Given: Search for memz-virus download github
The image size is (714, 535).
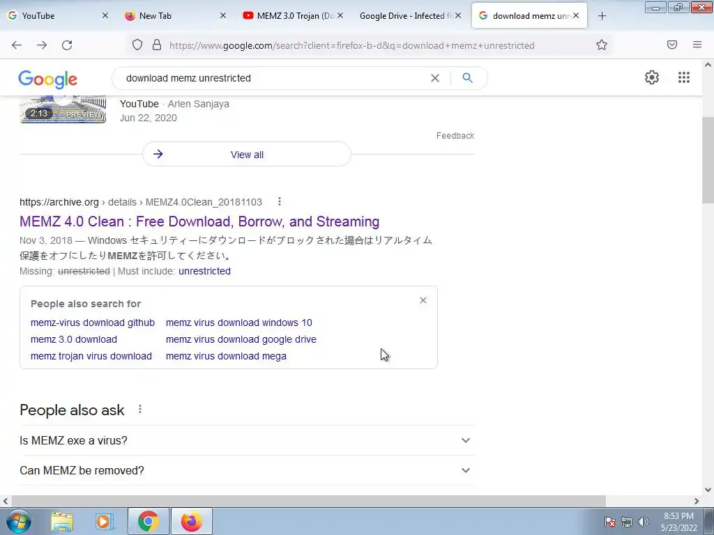Looking at the screenshot, I should pos(93,323).
